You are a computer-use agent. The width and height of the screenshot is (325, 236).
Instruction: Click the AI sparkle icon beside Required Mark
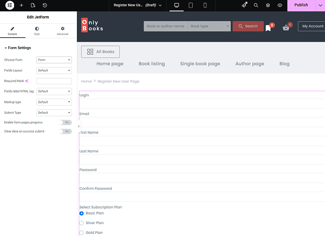click(x=27, y=81)
